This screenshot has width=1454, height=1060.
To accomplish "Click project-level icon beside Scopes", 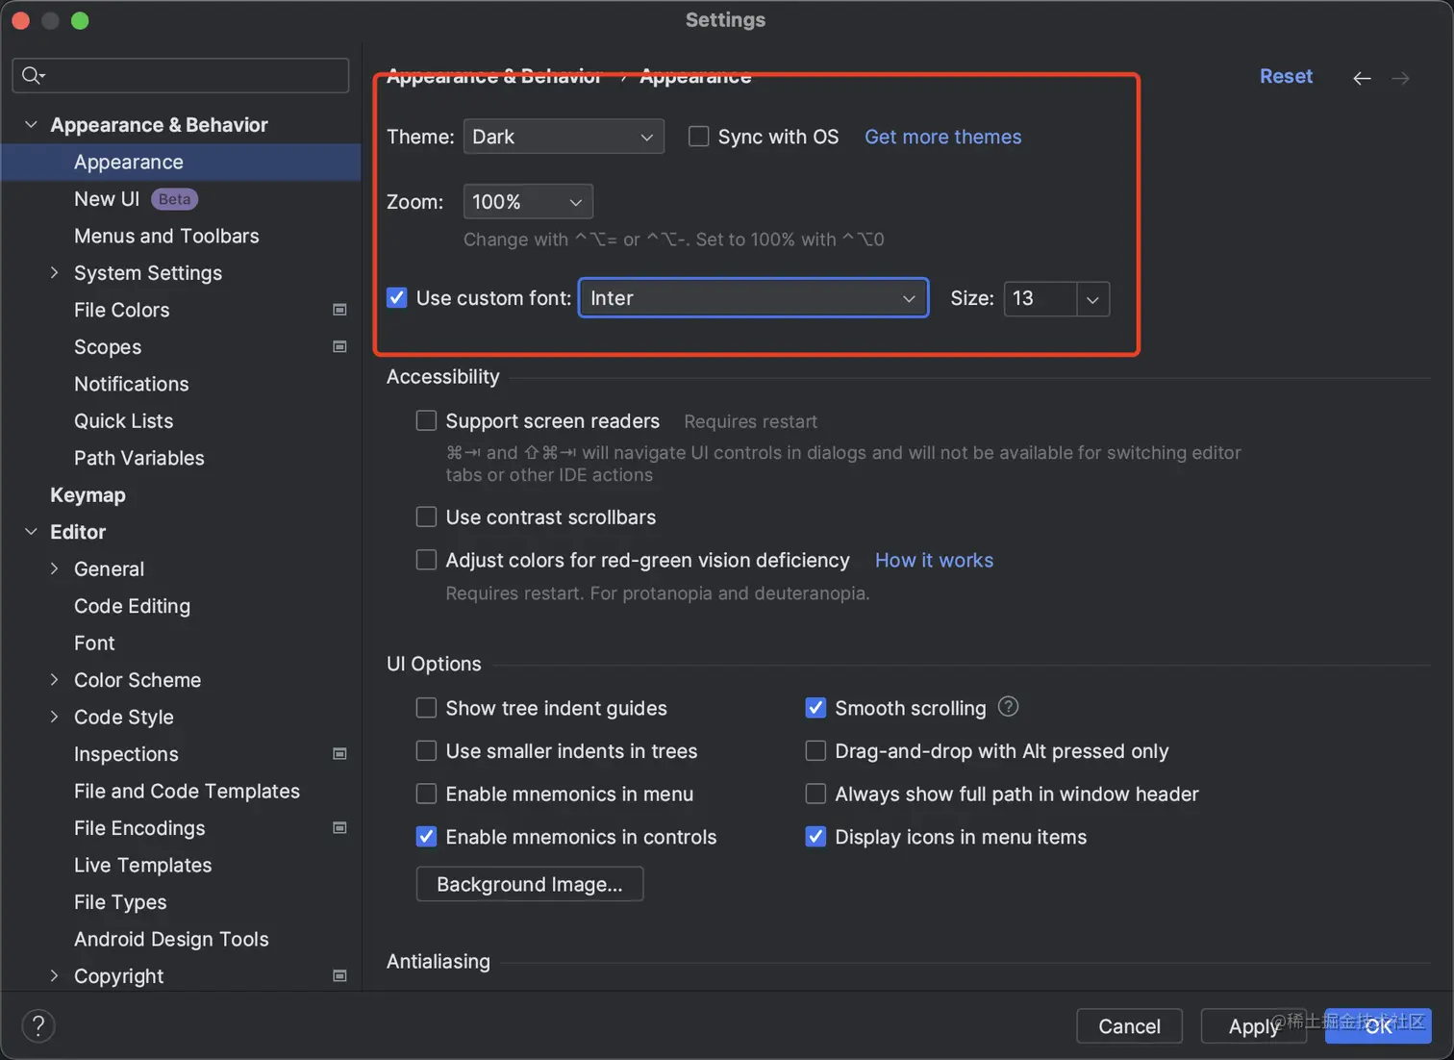I will 339,346.
